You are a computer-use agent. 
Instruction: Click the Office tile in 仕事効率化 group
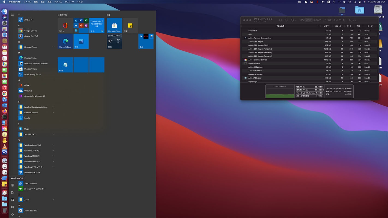pyautogui.click(x=65, y=26)
